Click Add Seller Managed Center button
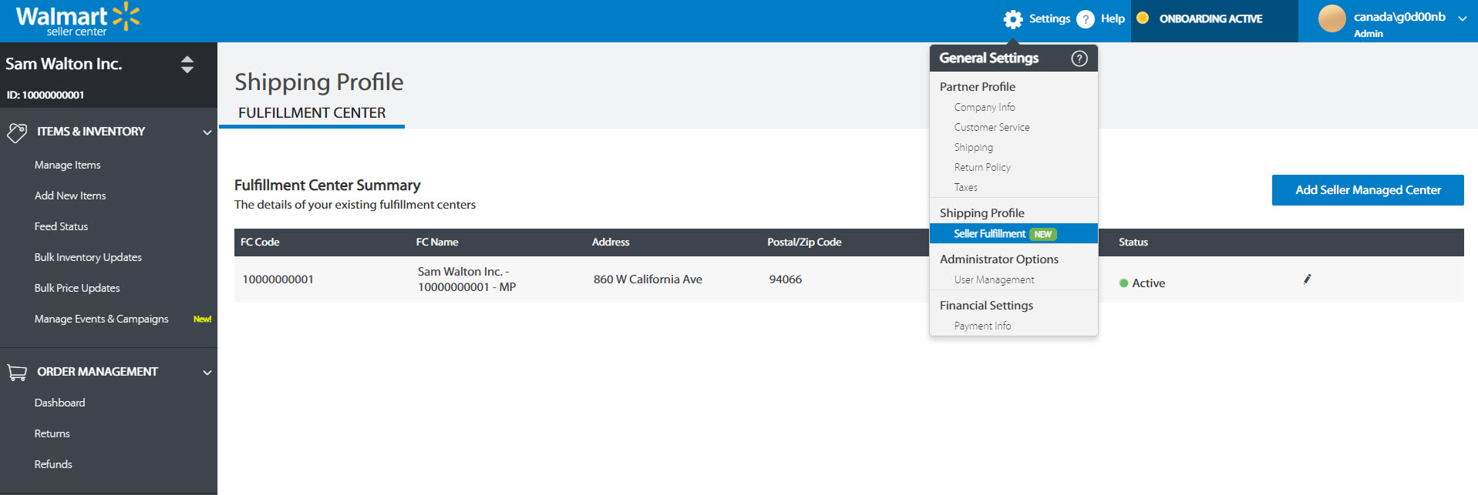 point(1367,190)
